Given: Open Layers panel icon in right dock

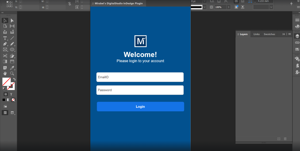Looking at the screenshot, I should 297,36.
